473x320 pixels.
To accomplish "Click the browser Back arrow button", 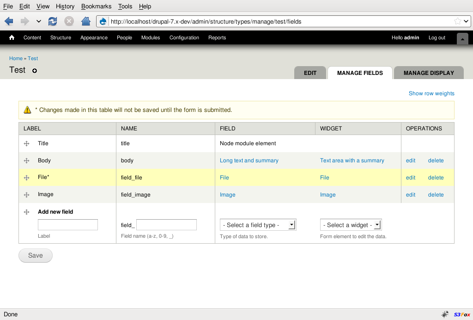I will 9,21.
